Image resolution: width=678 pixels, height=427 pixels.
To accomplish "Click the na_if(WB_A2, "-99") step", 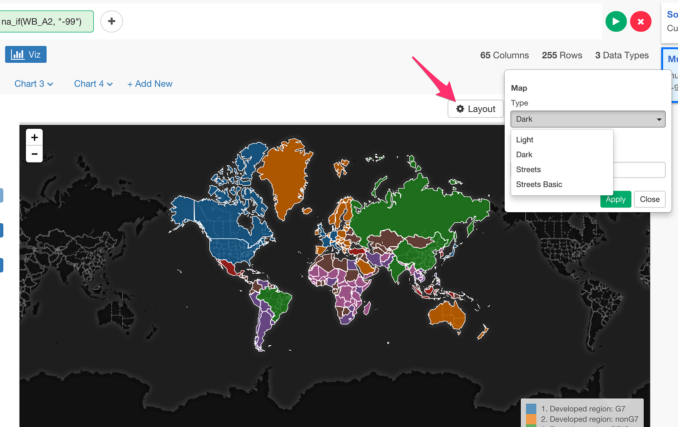I will point(46,22).
